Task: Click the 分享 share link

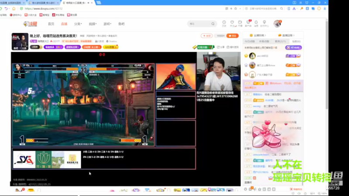Action: [221, 47]
